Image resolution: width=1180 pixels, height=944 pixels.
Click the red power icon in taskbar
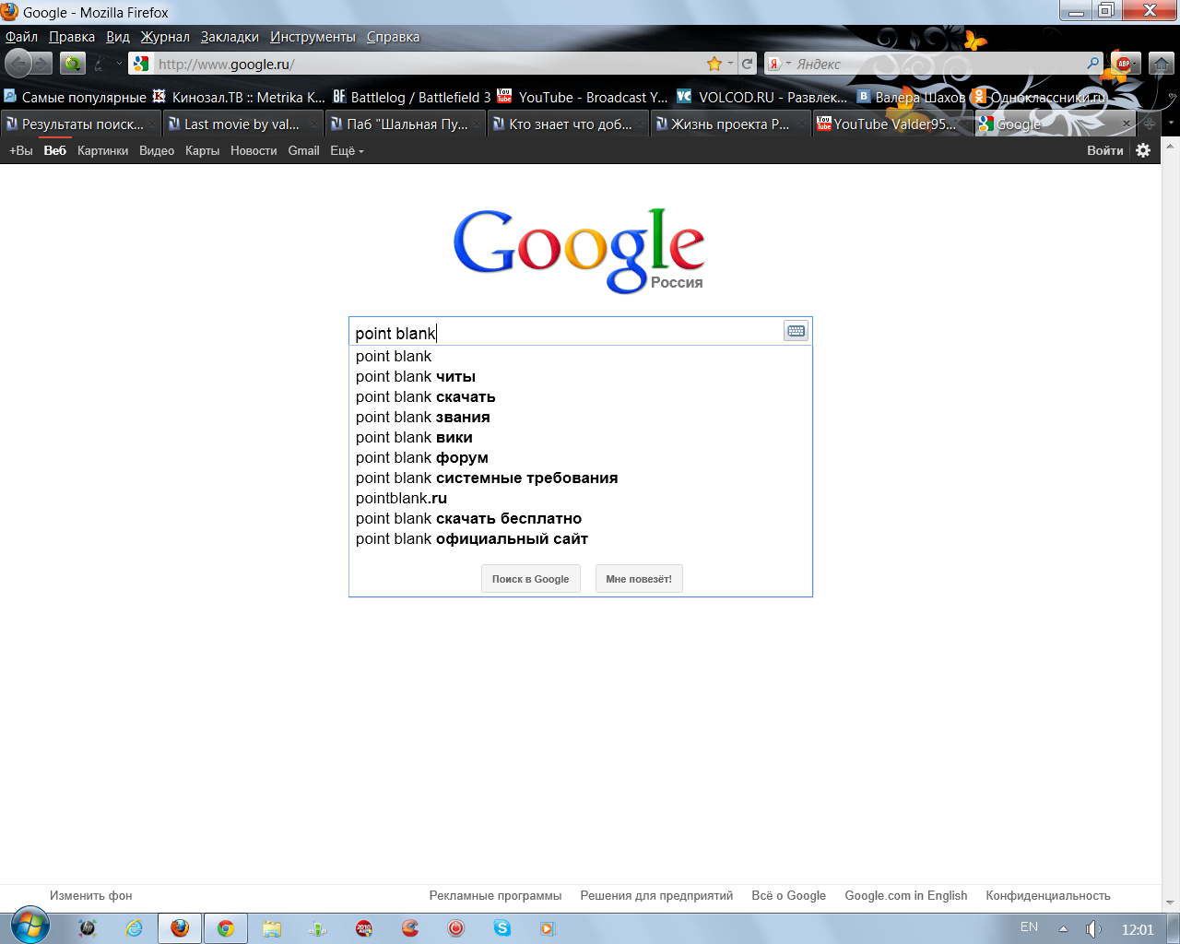tap(456, 928)
